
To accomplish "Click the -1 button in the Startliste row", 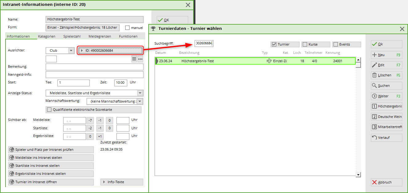I will [100, 128].
